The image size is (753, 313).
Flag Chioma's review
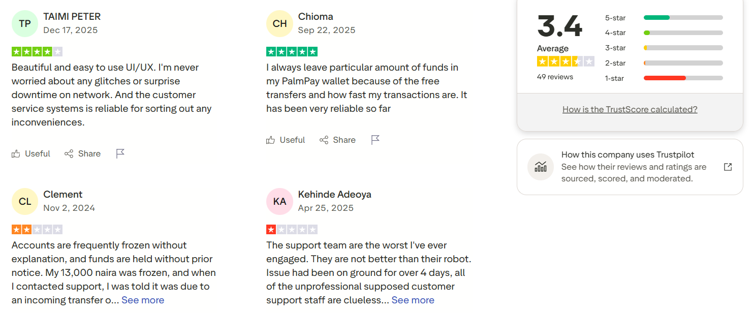(x=375, y=140)
